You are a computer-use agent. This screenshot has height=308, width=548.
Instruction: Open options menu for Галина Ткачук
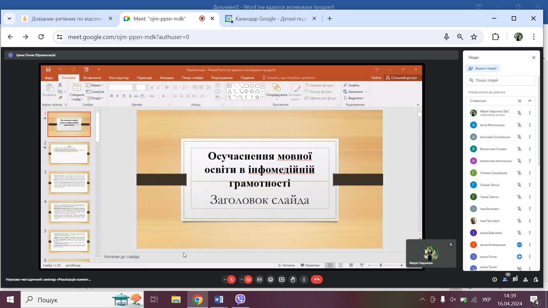click(x=530, y=185)
